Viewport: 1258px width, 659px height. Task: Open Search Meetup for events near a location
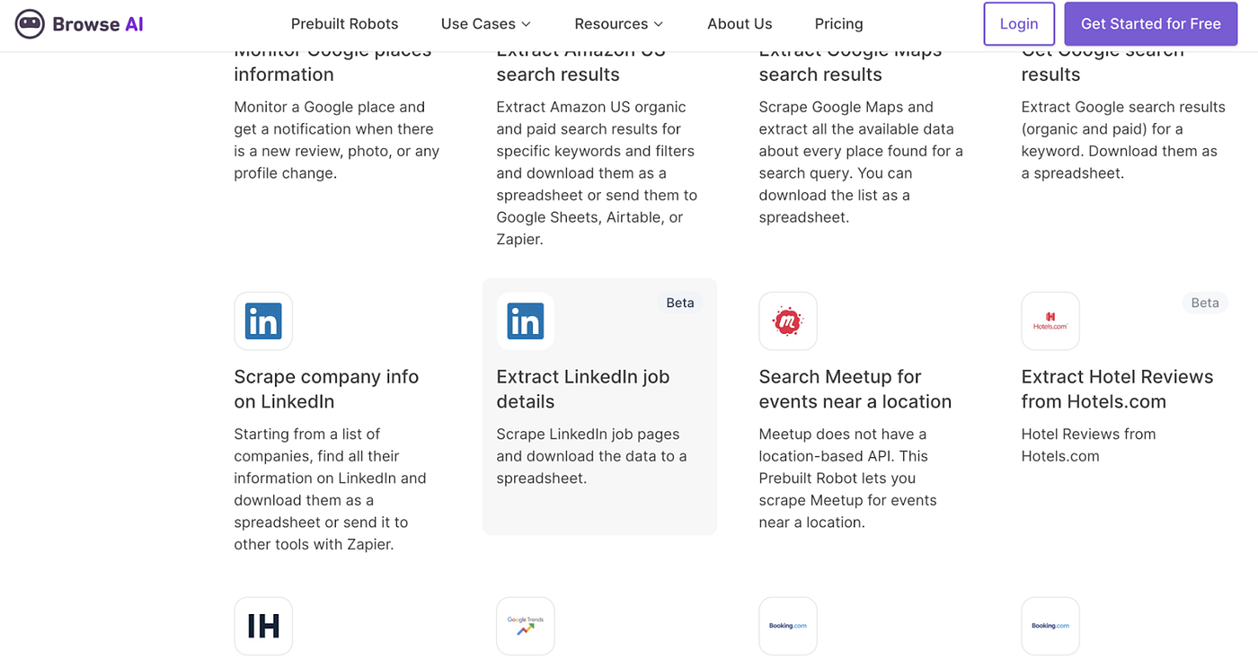(x=855, y=389)
